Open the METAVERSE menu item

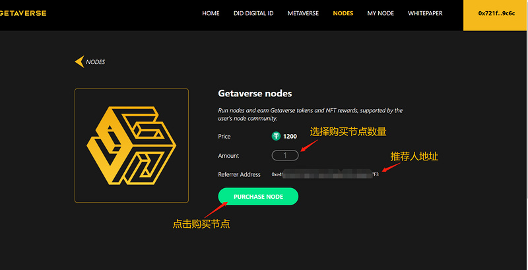pos(303,13)
